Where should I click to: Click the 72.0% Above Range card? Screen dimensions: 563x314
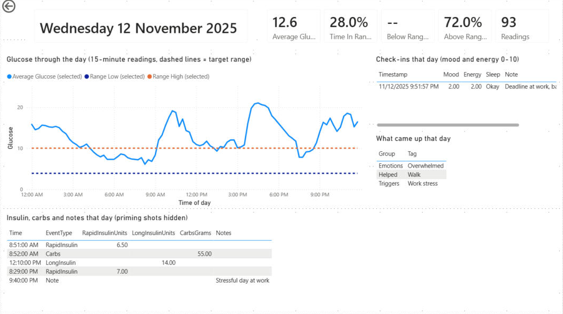[465, 27]
